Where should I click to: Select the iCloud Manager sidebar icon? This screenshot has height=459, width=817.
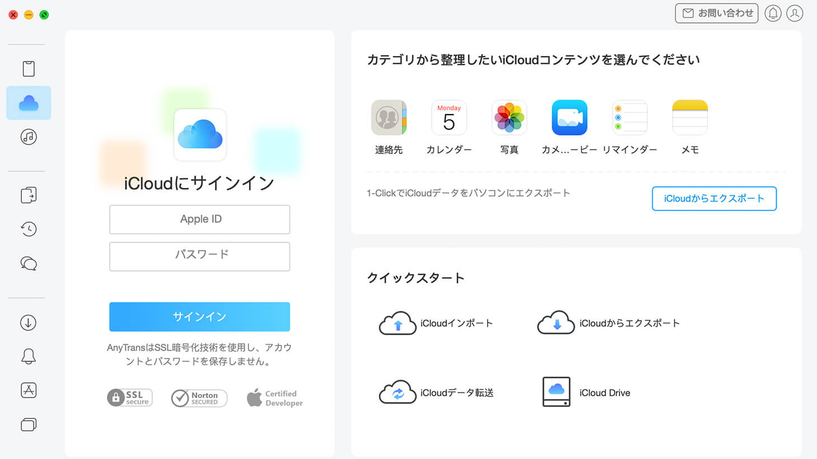click(28, 102)
